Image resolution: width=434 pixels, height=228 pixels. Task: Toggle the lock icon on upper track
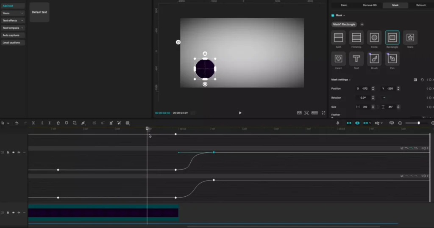(x=8, y=152)
